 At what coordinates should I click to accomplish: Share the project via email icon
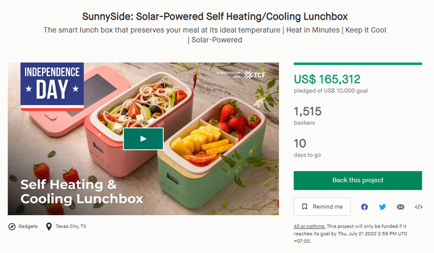pyautogui.click(x=401, y=207)
